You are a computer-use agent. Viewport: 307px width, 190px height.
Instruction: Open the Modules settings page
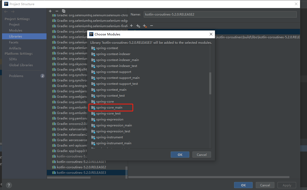coord(16,30)
